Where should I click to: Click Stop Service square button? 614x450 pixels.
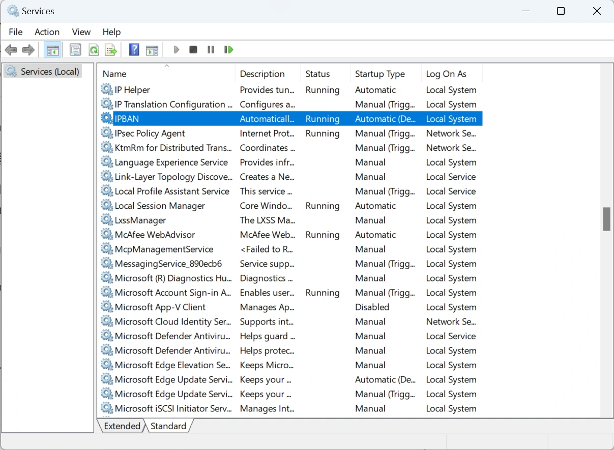[193, 50]
